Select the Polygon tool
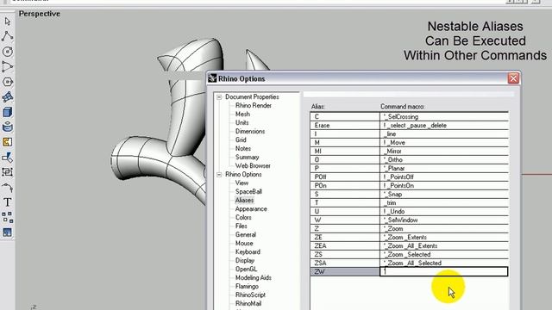The image size is (552, 310). (8, 82)
